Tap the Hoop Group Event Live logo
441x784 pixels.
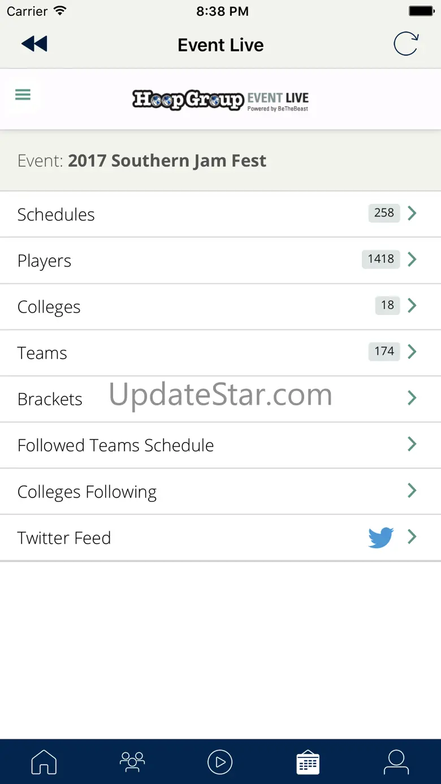220,100
